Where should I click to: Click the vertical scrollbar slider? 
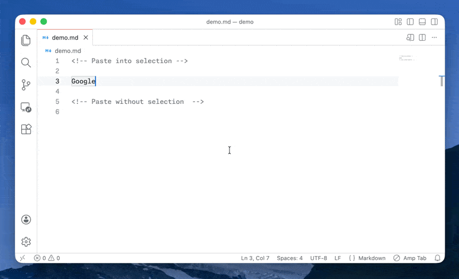coord(442,81)
